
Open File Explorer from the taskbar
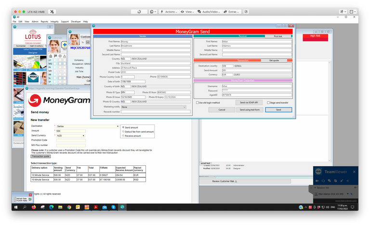tap(60, 207)
